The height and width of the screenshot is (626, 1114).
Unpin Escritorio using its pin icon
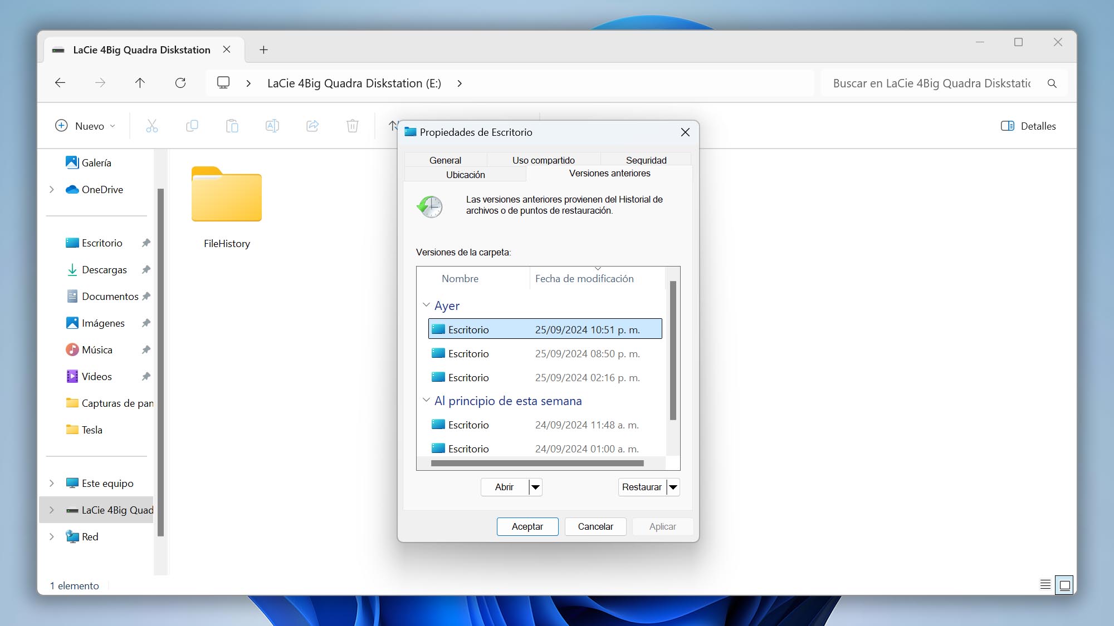pyautogui.click(x=146, y=243)
